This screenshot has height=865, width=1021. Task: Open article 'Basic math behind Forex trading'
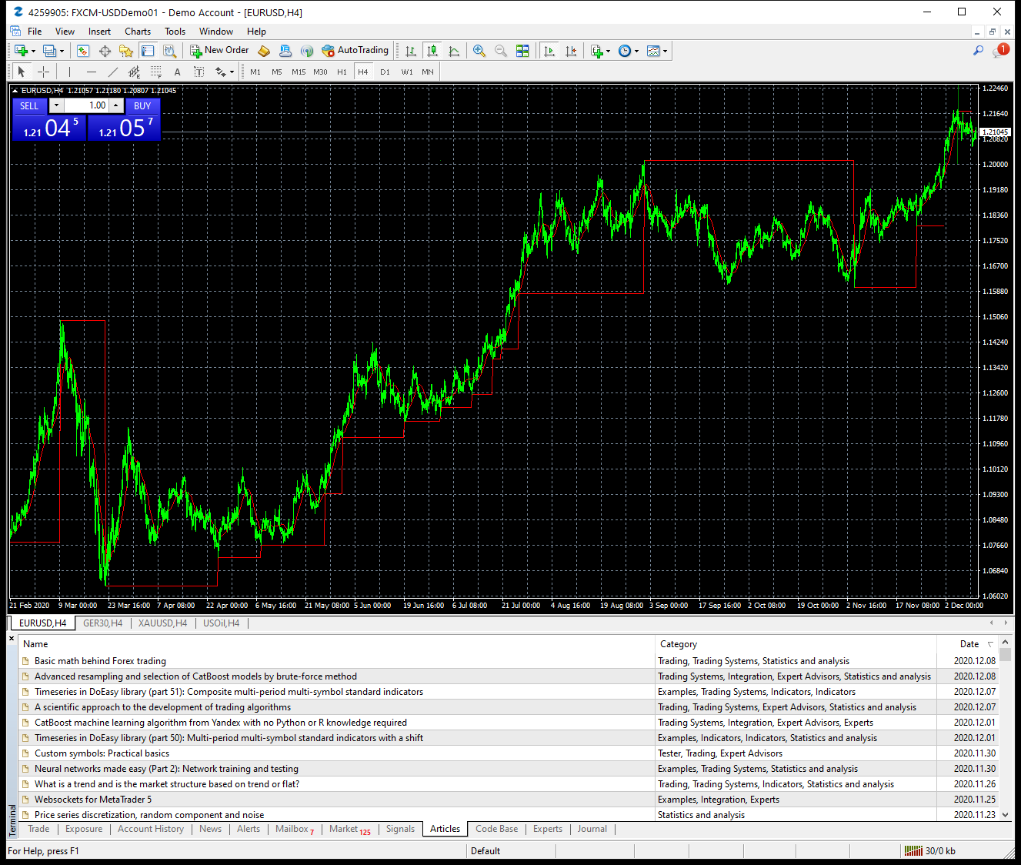[x=100, y=661]
